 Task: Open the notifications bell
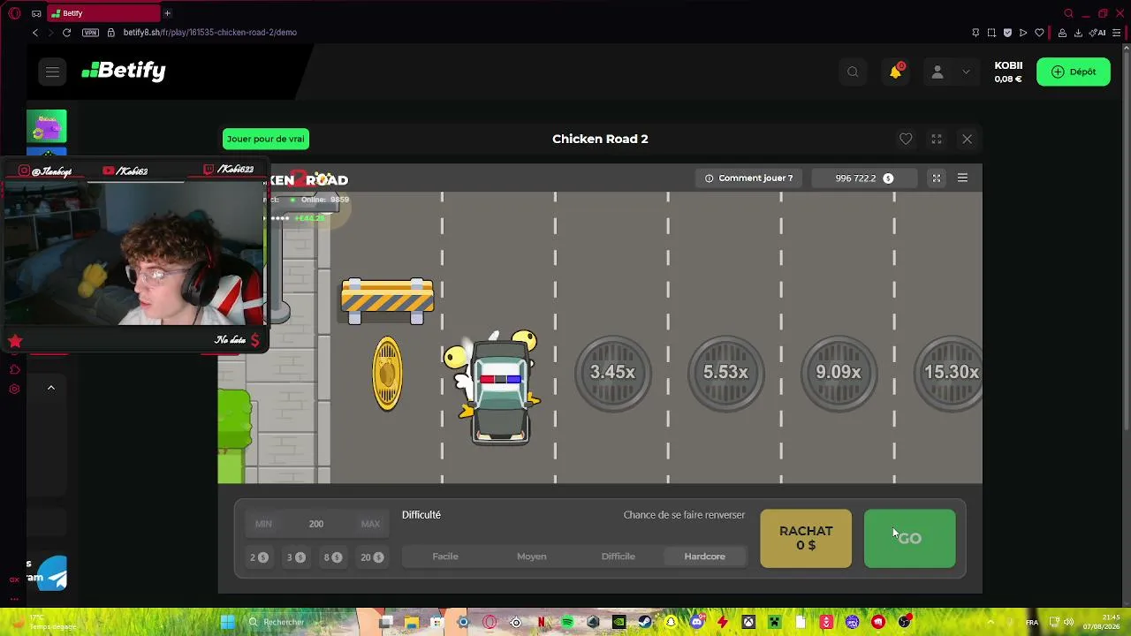(895, 72)
